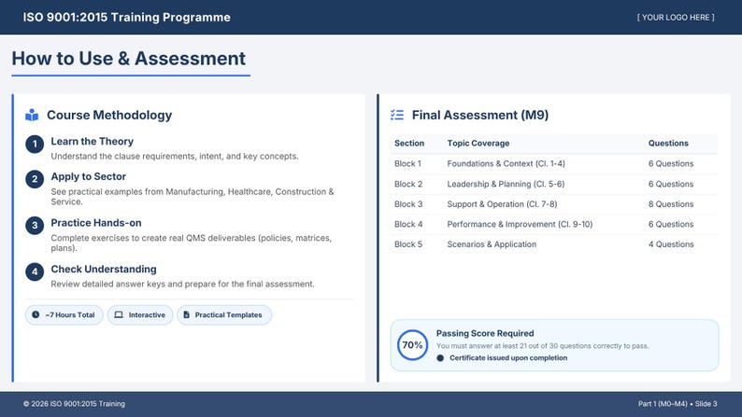This screenshot has height=417, width=742.
Task: Click the Part 1 (M0-M4) Slide 3 footer
Action: point(678,404)
